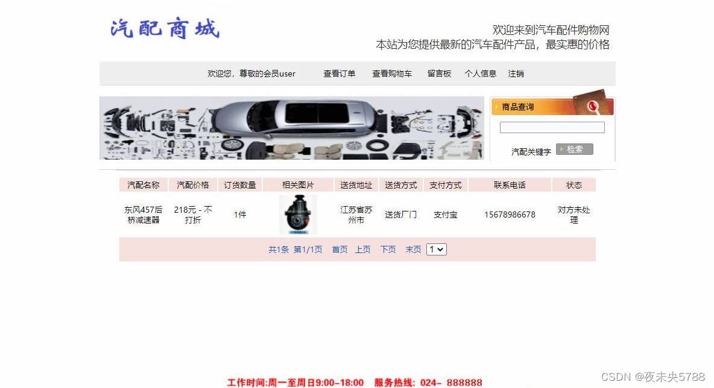The height and width of the screenshot is (388, 714).
Task: Open the product thumbnail of 东风457后桥减速器
Action: (x=298, y=214)
